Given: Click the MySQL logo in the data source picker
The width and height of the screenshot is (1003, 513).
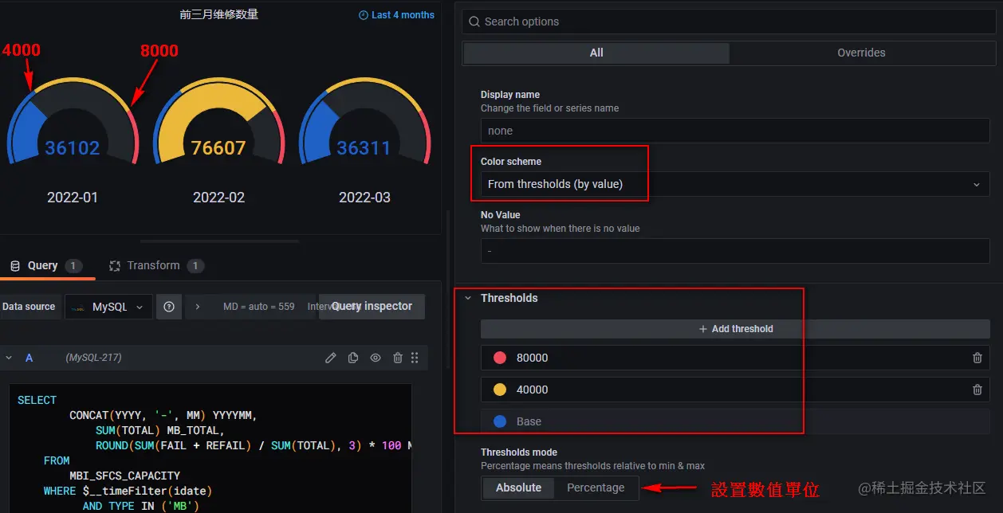Looking at the screenshot, I should coord(78,307).
